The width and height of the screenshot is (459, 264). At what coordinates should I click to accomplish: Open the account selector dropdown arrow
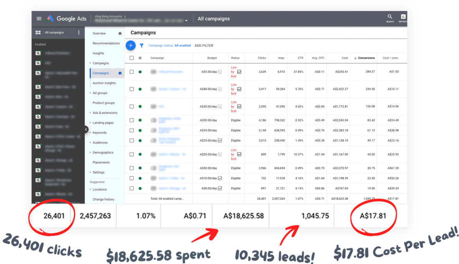click(x=186, y=20)
